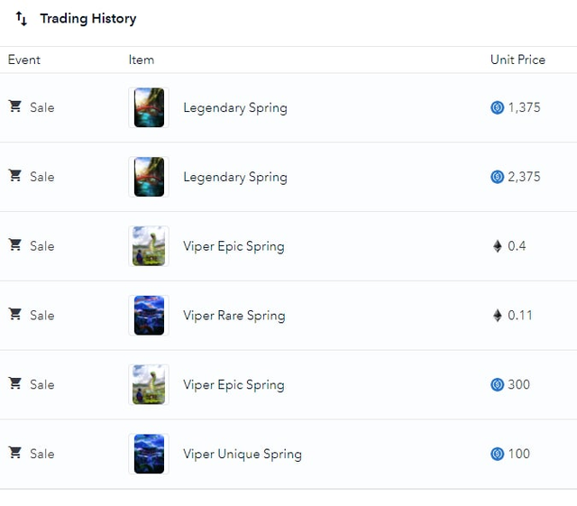Click the Trading History swap arrows icon

point(22,18)
